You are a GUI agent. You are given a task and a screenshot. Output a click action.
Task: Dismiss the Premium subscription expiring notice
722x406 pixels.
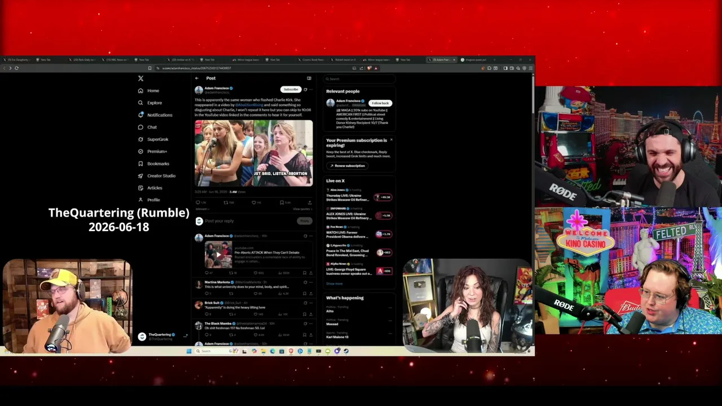[391, 140]
